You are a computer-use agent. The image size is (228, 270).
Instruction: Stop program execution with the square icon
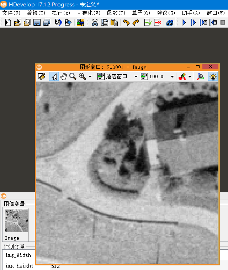pyautogui.click(x=223, y=22)
